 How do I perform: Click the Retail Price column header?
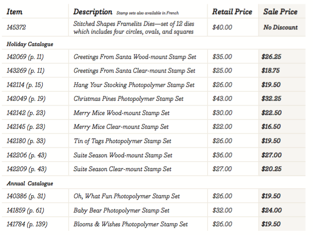pos(232,12)
